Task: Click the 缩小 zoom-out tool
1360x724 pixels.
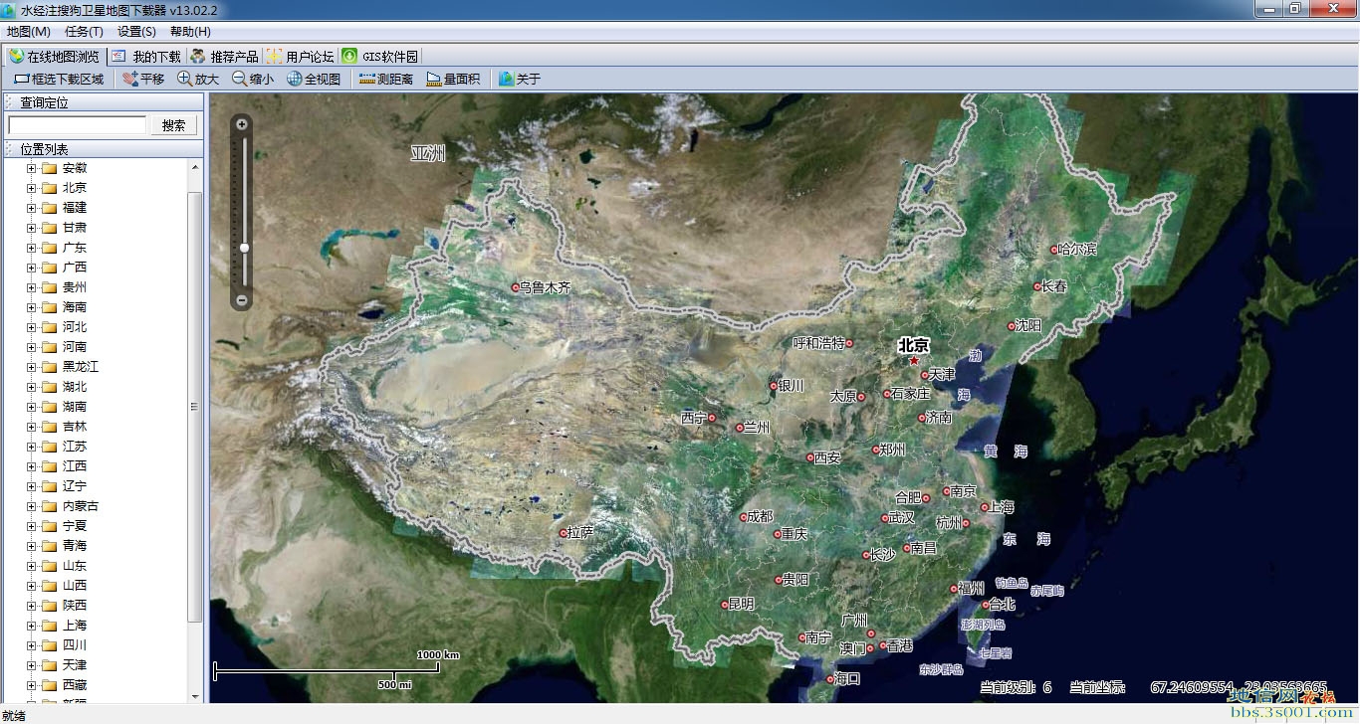Action: point(253,79)
